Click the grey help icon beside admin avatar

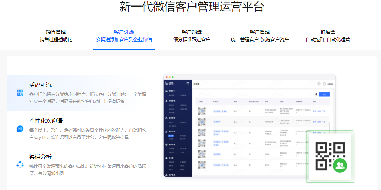click(x=319, y=84)
